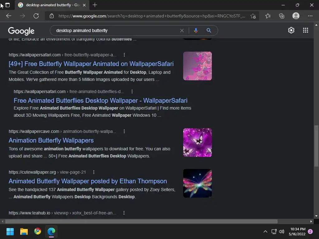Launch Chrome from the taskbar
The height and width of the screenshot is (239, 319).
click(x=38, y=231)
